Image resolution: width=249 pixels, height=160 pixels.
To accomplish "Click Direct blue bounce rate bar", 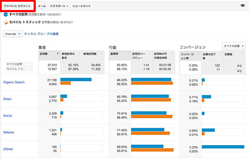I will (x=150, y=96).
